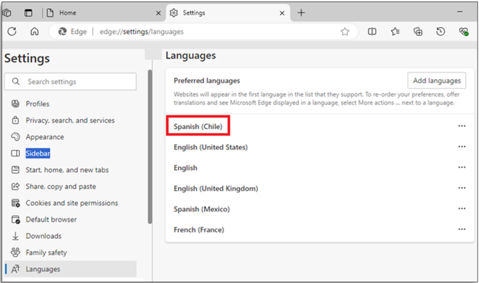Open More actions for English (United States)
479x283 pixels.
pyautogui.click(x=462, y=147)
